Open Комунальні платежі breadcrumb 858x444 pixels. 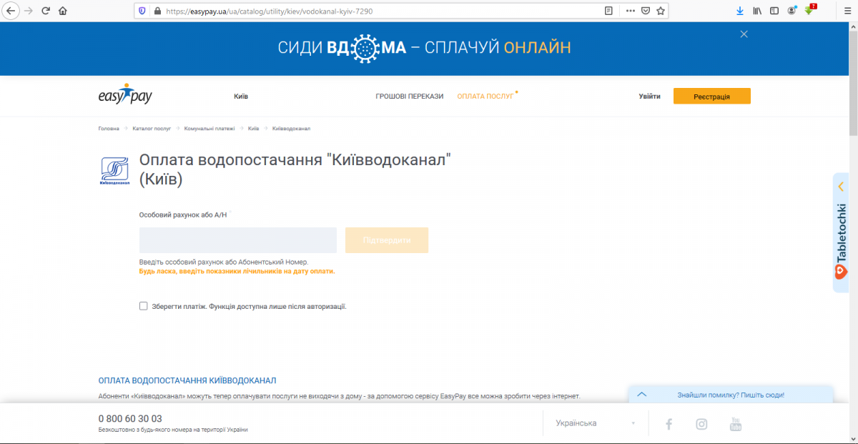[x=209, y=128]
